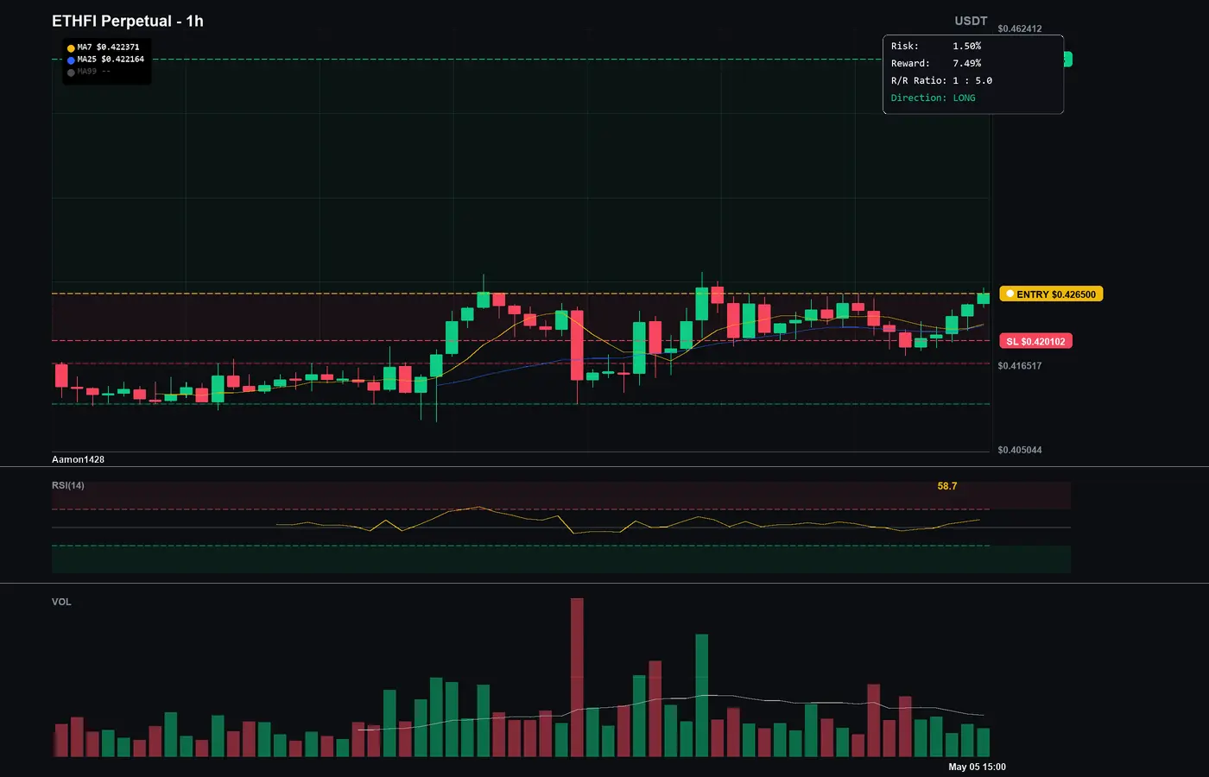Click the yellow MA7 legend dot
Viewport: 1209px width, 777px height.
[71, 48]
